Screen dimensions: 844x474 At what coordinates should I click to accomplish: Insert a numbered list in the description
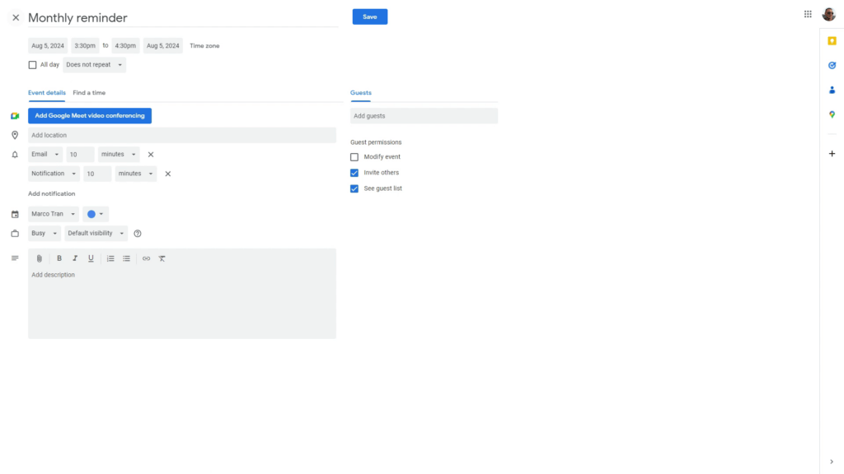pyautogui.click(x=110, y=258)
